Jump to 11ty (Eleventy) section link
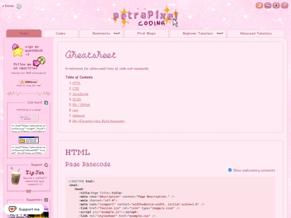This screenshot has height=218, width=291. pyautogui.click(x=99, y=121)
